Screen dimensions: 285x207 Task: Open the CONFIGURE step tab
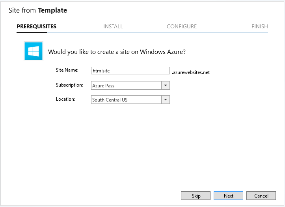[x=182, y=26]
